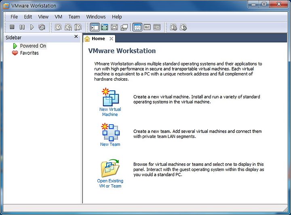Click 'Create a new team' description text
This screenshot has width=291, height=215.
[198, 134]
